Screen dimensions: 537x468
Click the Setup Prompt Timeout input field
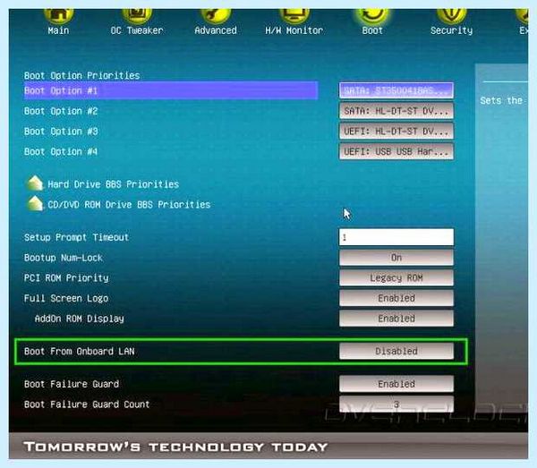pos(396,237)
